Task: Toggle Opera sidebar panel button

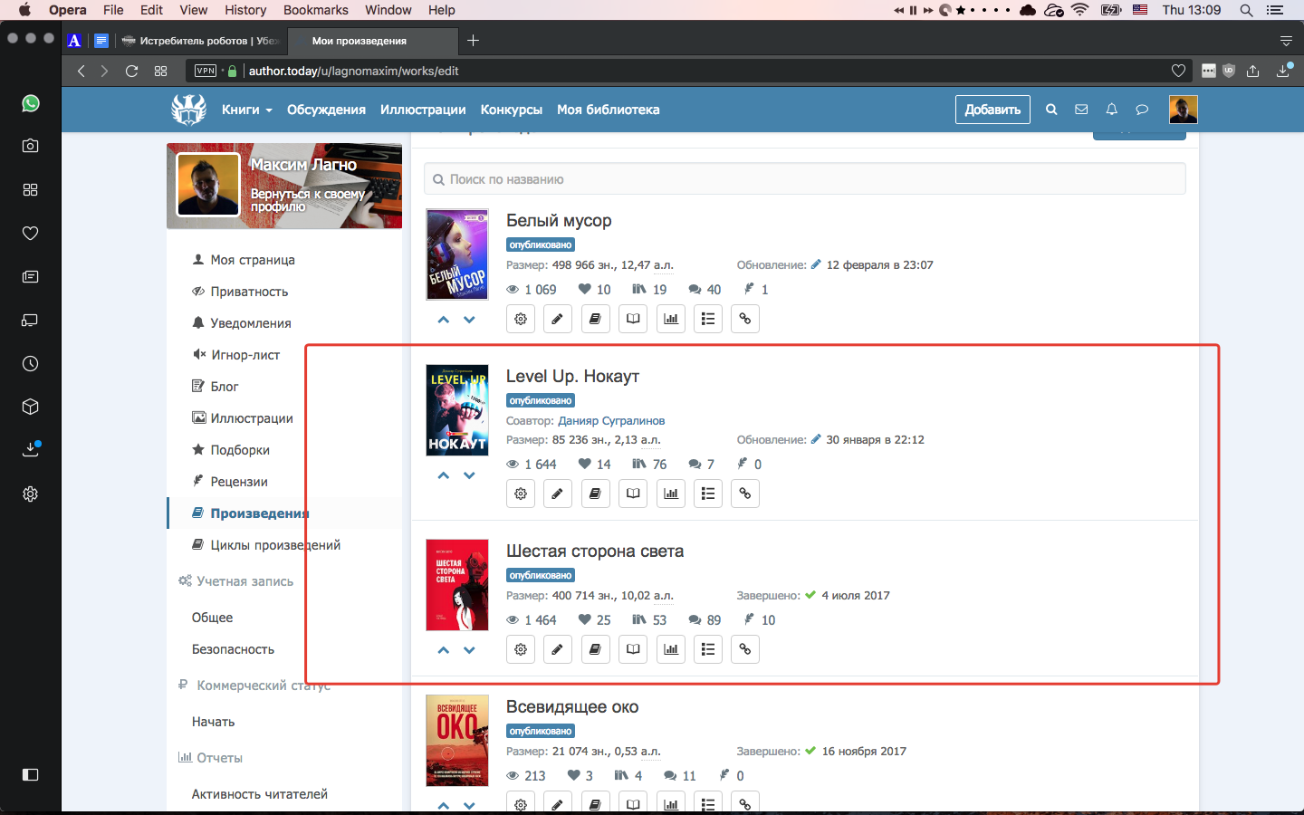Action: coord(31,774)
